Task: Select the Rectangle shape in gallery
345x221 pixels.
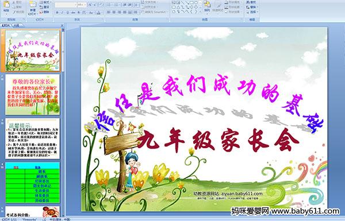Action: pos(191,2)
